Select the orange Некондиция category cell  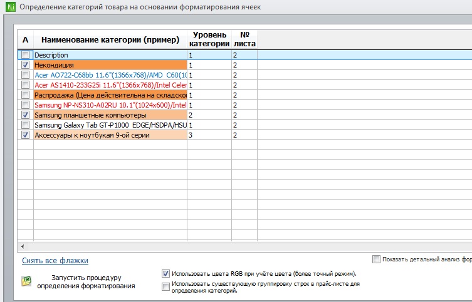(x=110, y=65)
